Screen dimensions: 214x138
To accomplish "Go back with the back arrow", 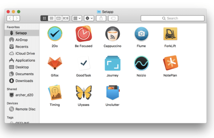I will 10,18.
